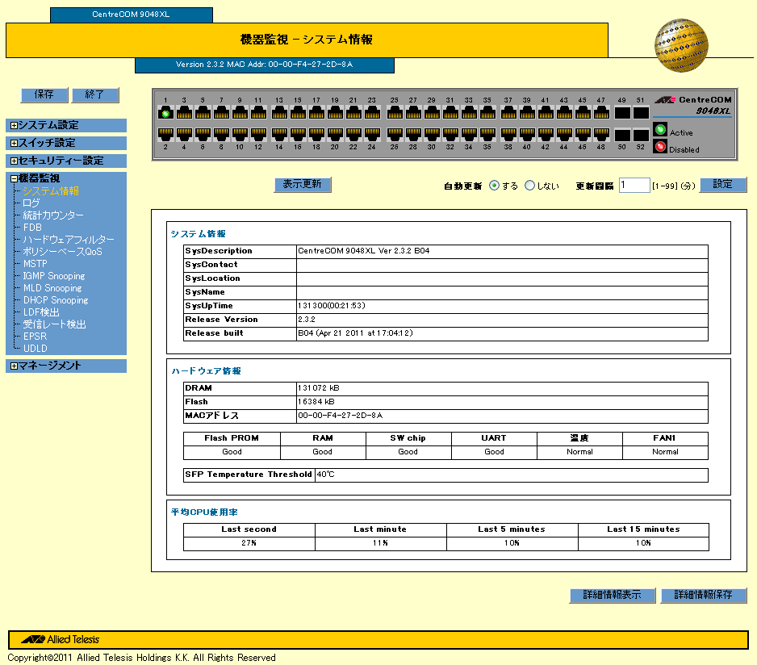Open the EPSR page
The width and height of the screenshot is (757, 665).
click(x=36, y=336)
